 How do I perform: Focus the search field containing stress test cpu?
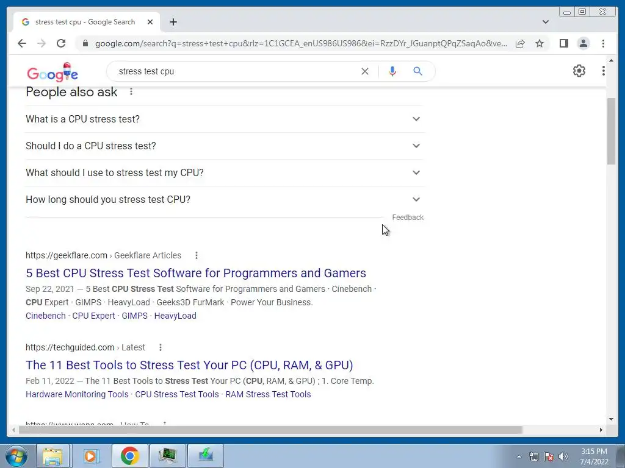235,71
